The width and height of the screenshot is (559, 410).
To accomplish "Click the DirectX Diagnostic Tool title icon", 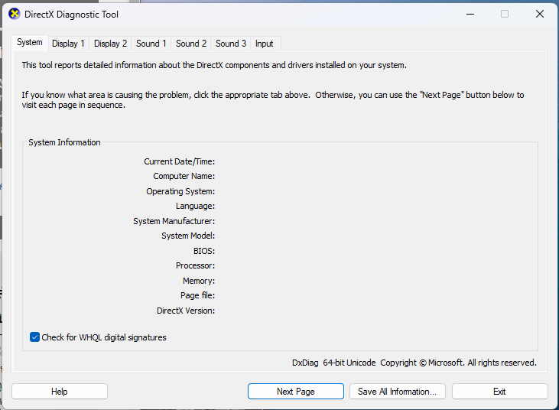I will click(x=15, y=15).
